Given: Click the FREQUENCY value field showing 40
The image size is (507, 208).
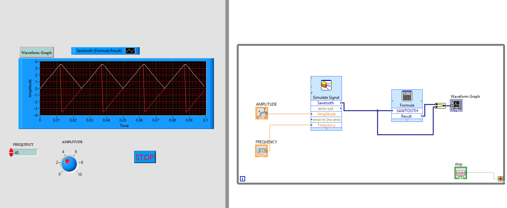Looking at the screenshot, I should click(x=25, y=152).
